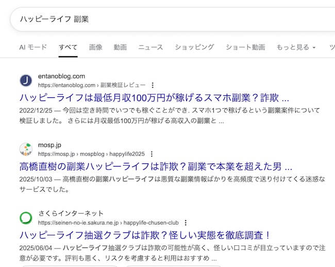
Task: Switch to the AI モード tab
Action: click(x=33, y=47)
